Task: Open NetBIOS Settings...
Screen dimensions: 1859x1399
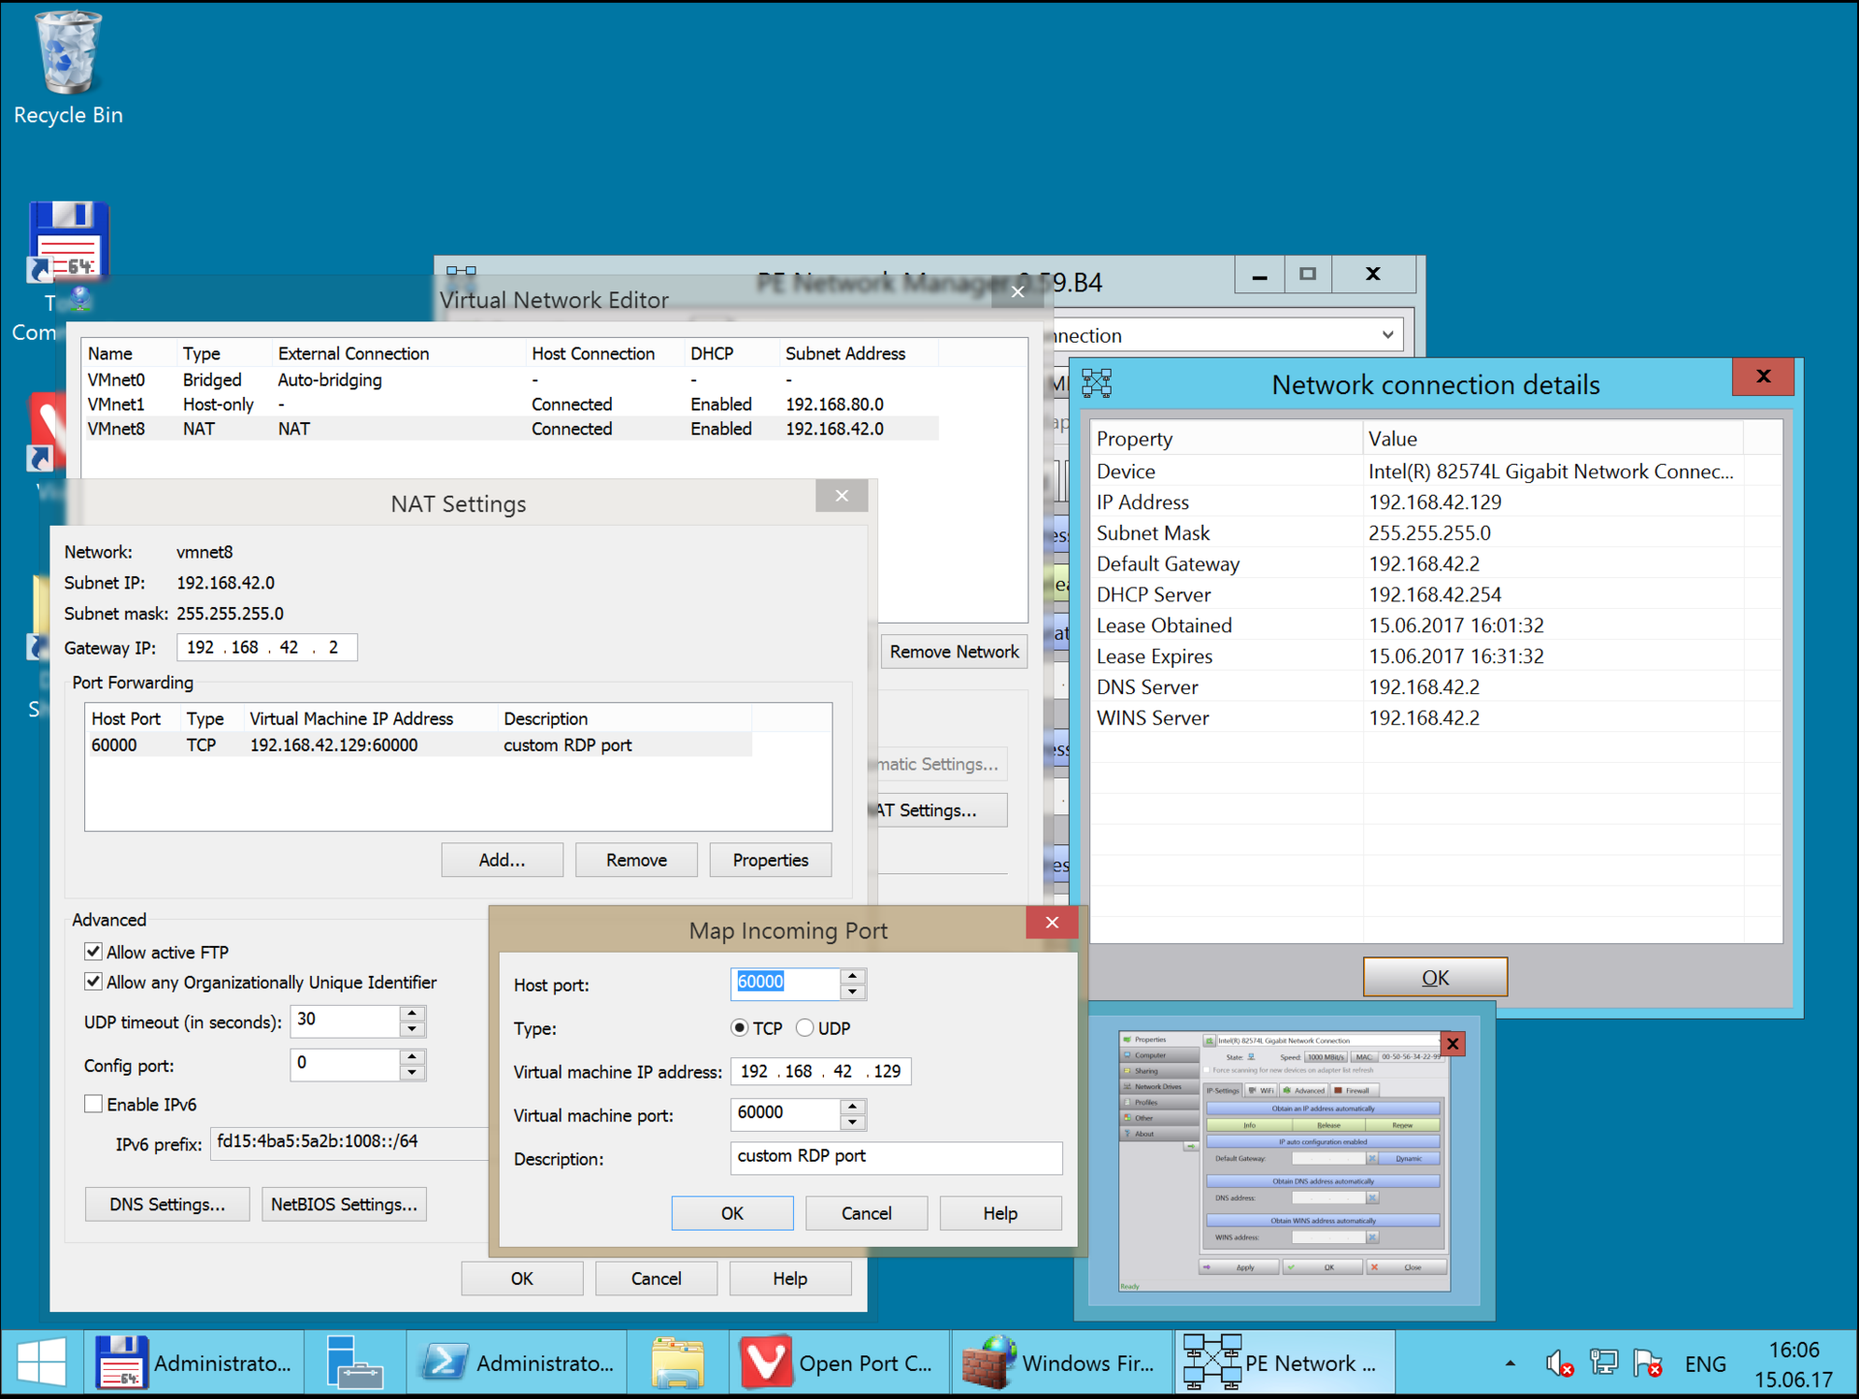Action: 344,1203
